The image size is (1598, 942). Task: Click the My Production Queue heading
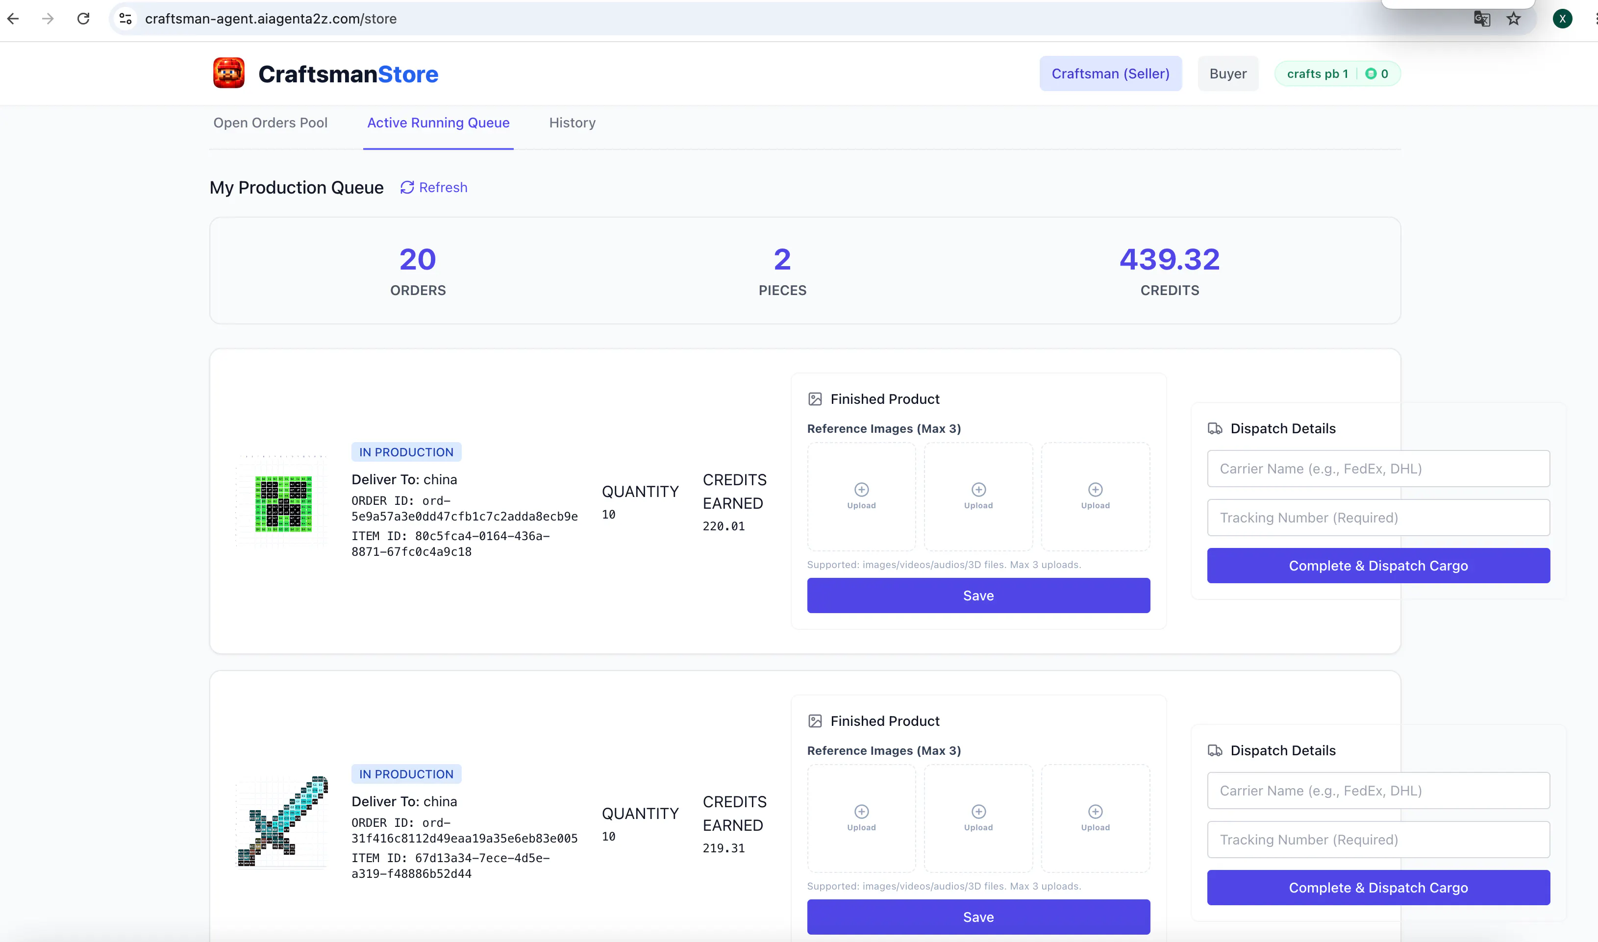[x=297, y=188]
